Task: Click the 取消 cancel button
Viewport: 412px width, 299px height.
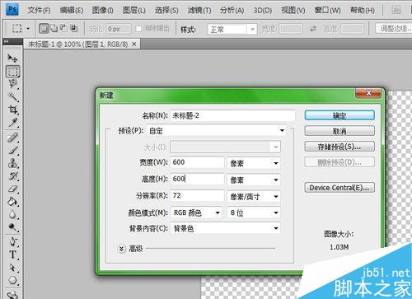Action: (339, 131)
